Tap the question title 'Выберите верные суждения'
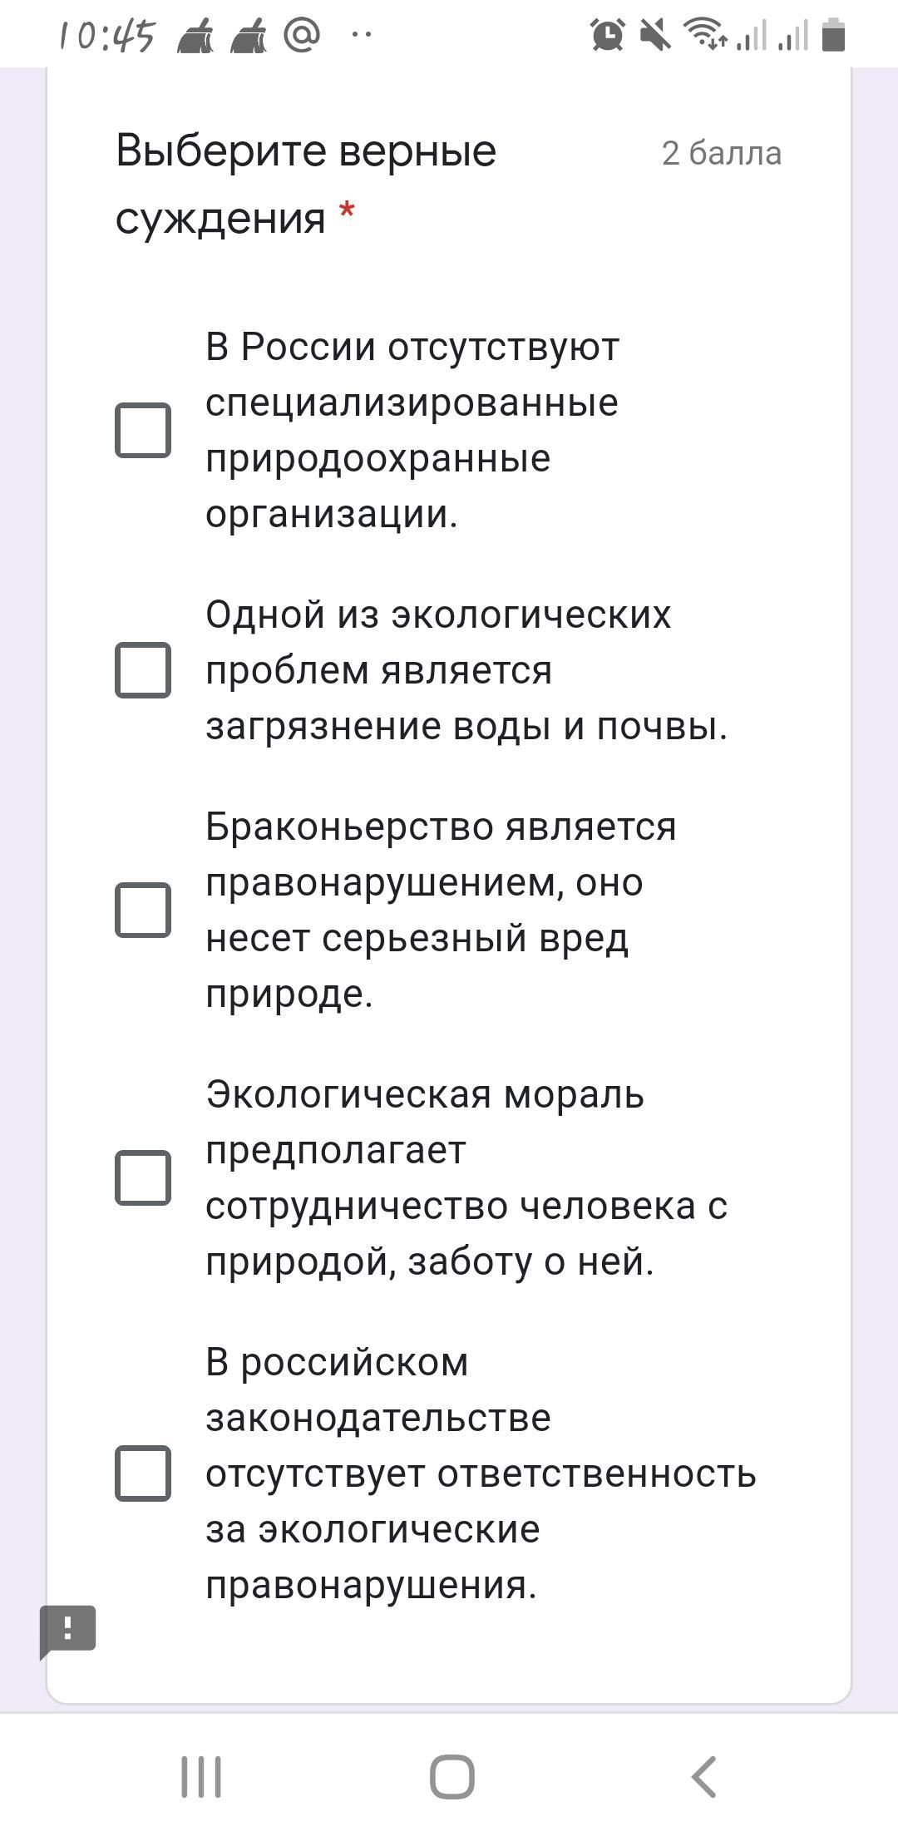898x1846 pixels. (306, 184)
